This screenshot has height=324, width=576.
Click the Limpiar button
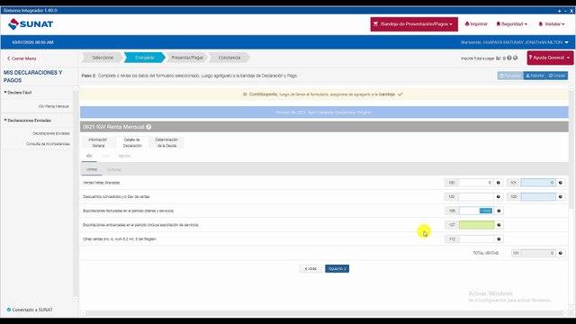point(557,76)
